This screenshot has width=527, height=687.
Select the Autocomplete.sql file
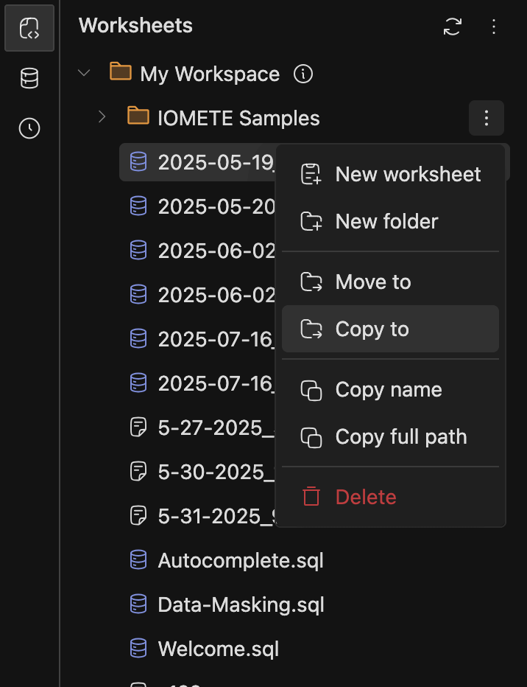(x=241, y=560)
